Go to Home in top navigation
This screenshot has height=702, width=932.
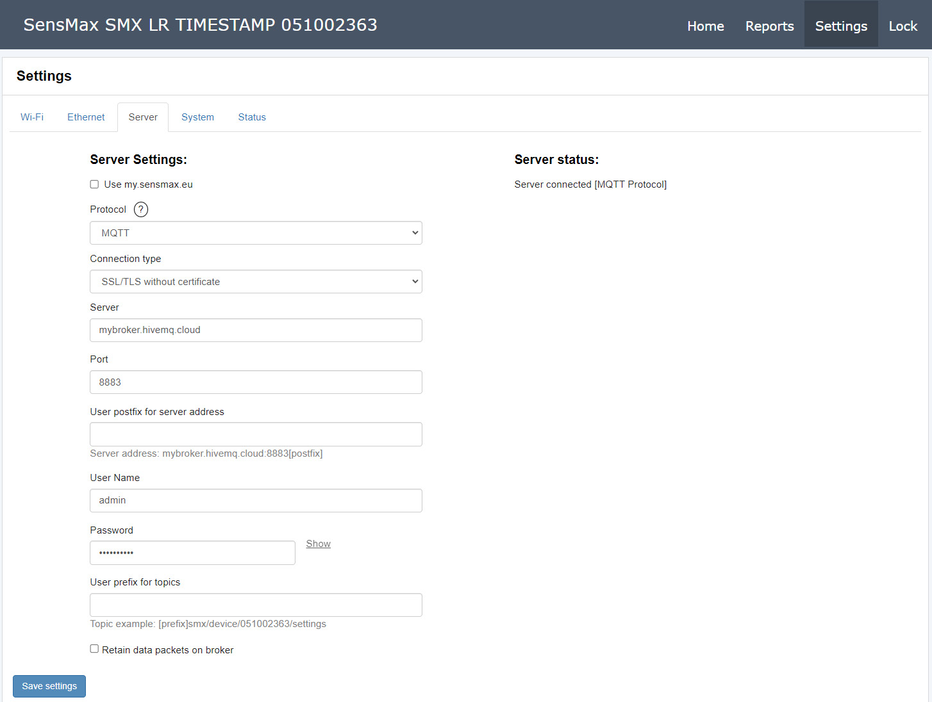point(706,26)
